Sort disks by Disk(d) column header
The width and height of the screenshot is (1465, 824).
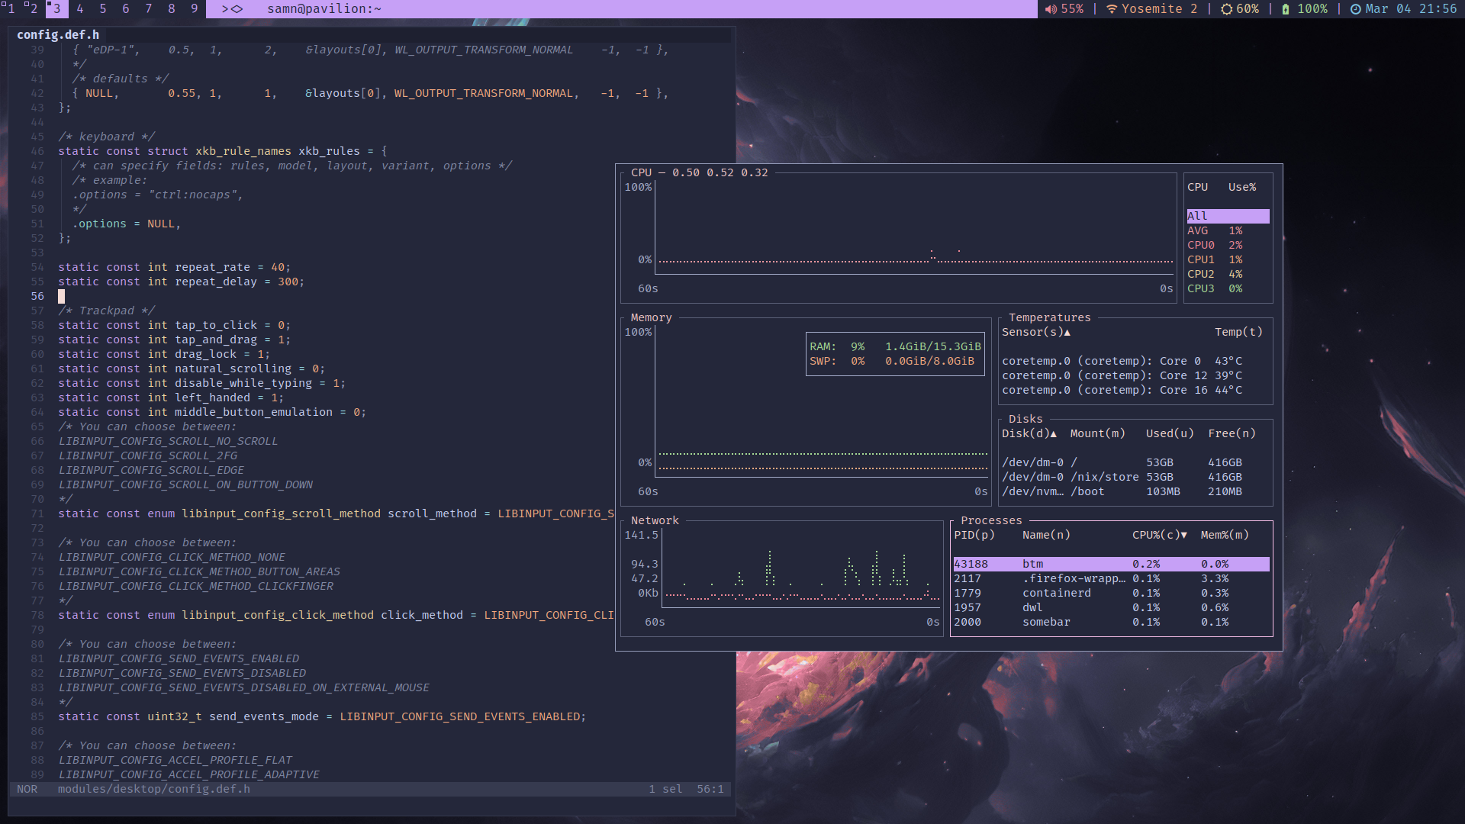1029,433
